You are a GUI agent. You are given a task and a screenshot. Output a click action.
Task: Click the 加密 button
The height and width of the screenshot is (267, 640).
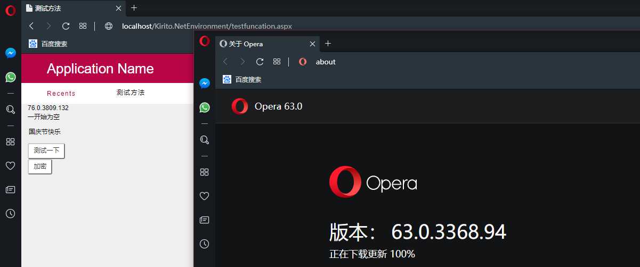pyautogui.click(x=40, y=166)
